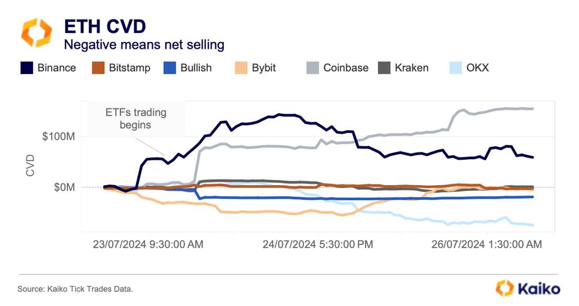Click the 26/07/2024 1:30:00 AM axis label
Screen dimensions: 579x306
tap(486, 244)
